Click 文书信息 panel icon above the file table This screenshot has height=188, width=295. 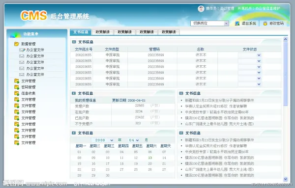tap(74, 42)
